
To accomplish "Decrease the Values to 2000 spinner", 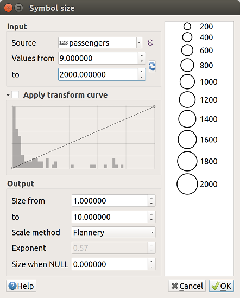I will pyautogui.click(x=142, y=77).
